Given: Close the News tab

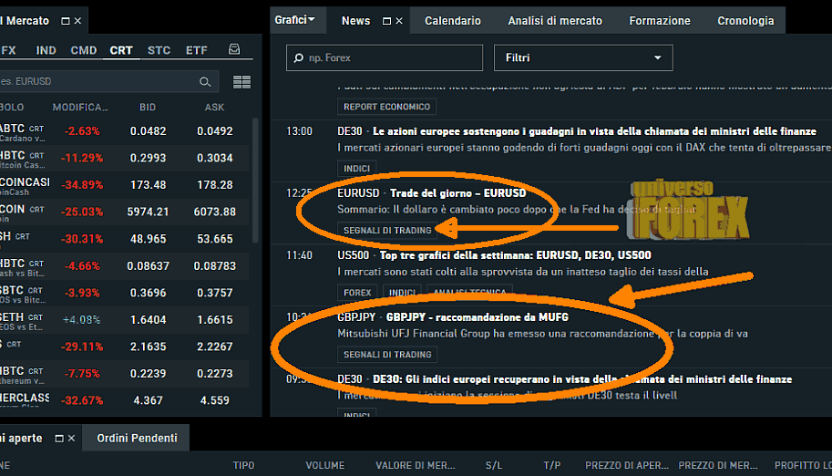Looking at the screenshot, I should [x=400, y=20].
